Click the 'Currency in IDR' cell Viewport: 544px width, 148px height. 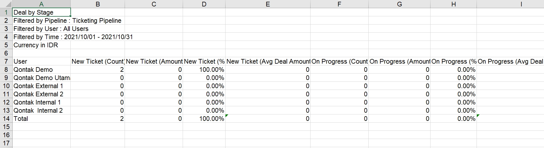tap(41, 45)
